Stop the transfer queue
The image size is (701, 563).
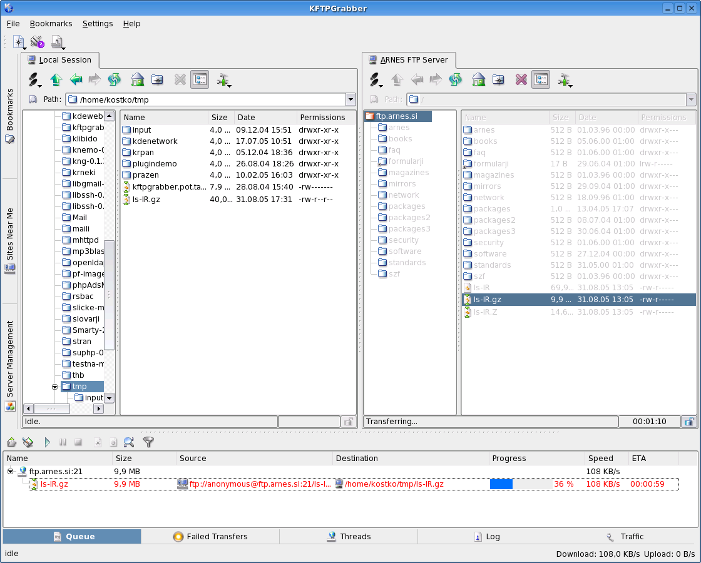(x=78, y=442)
